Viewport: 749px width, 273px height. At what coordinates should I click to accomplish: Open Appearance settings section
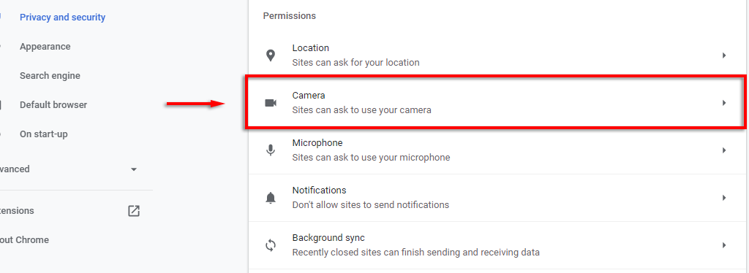(45, 47)
